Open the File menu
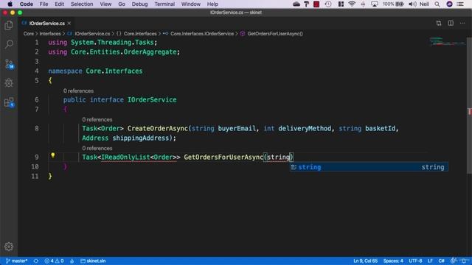The height and width of the screenshot is (265, 472). 44,4
